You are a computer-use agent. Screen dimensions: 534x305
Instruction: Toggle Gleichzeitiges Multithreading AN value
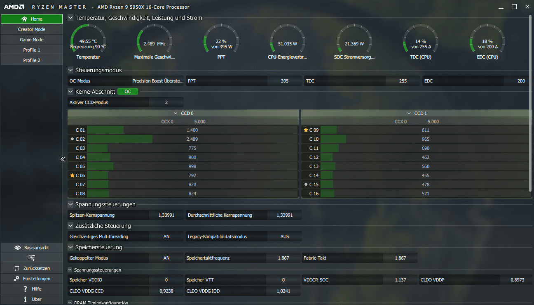[166, 236]
